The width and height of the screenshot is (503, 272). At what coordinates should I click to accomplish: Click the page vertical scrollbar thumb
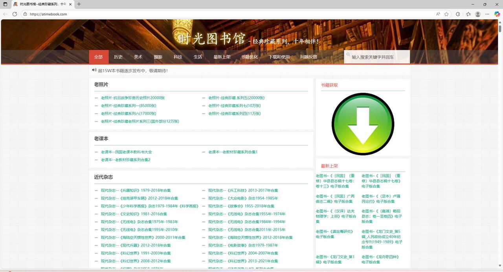[500, 28]
